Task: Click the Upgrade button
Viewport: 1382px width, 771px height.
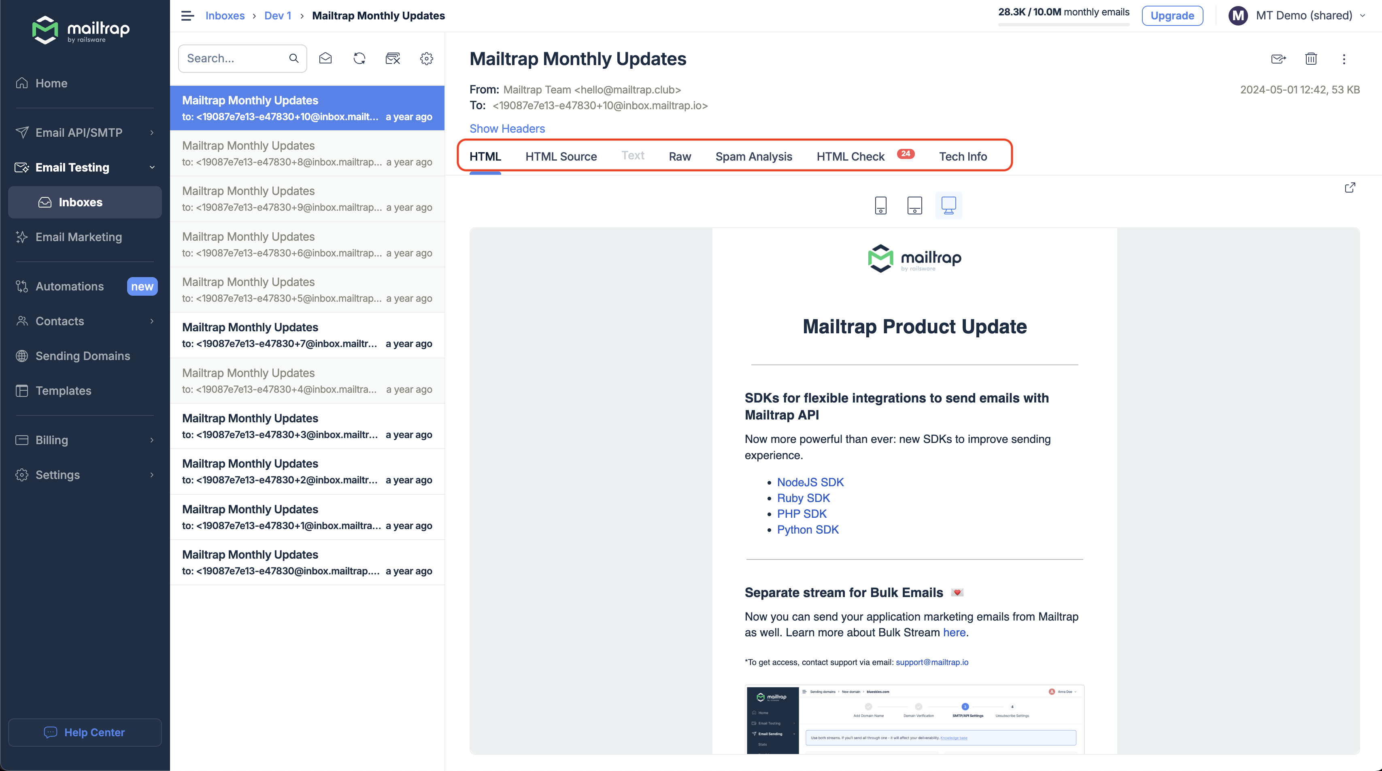Action: coord(1172,15)
